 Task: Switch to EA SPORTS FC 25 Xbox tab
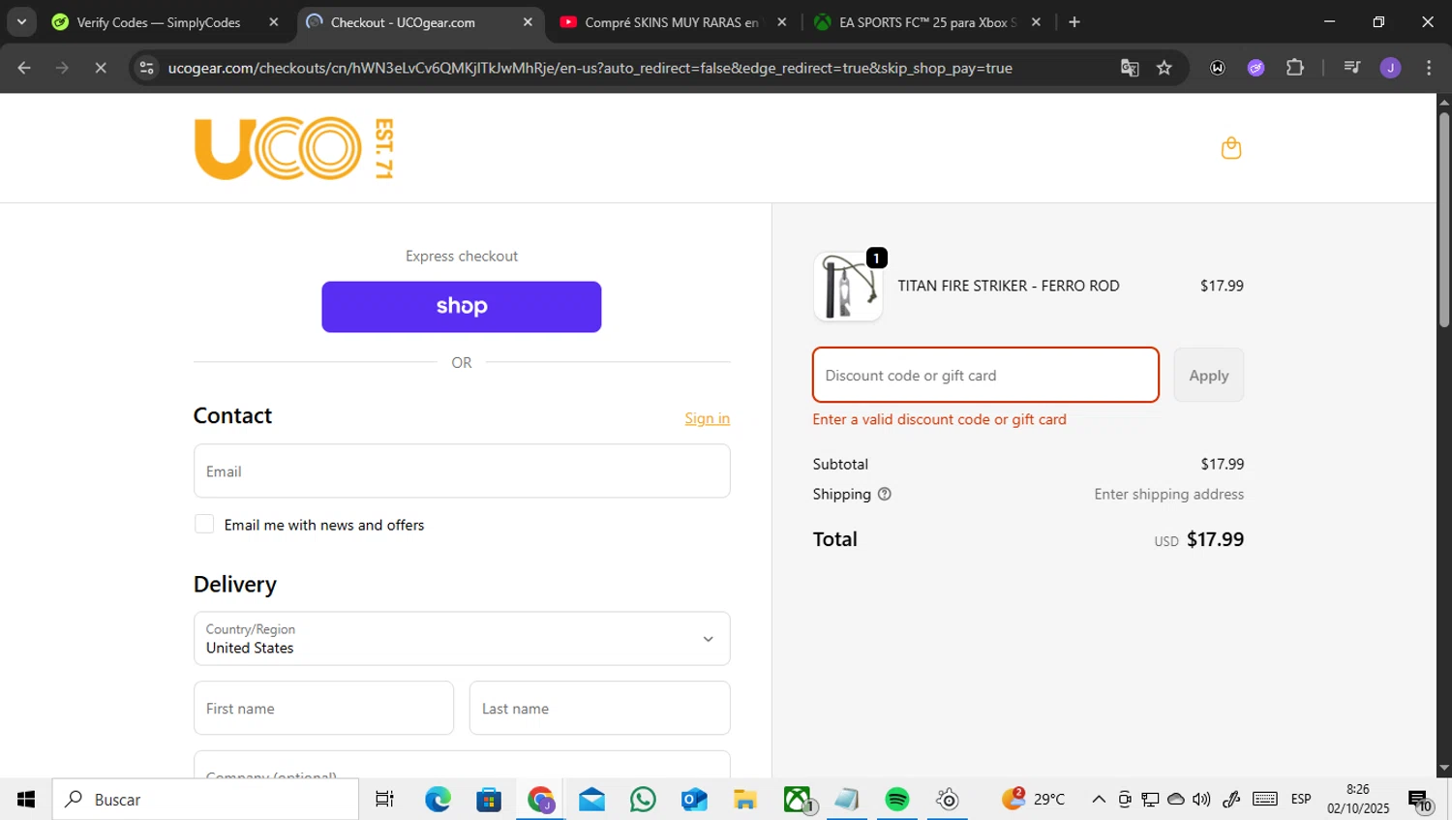pyautogui.click(x=926, y=22)
